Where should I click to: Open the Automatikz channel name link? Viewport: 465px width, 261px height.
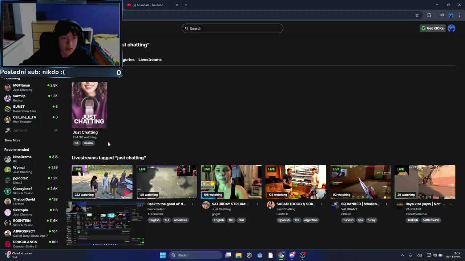click(155, 214)
